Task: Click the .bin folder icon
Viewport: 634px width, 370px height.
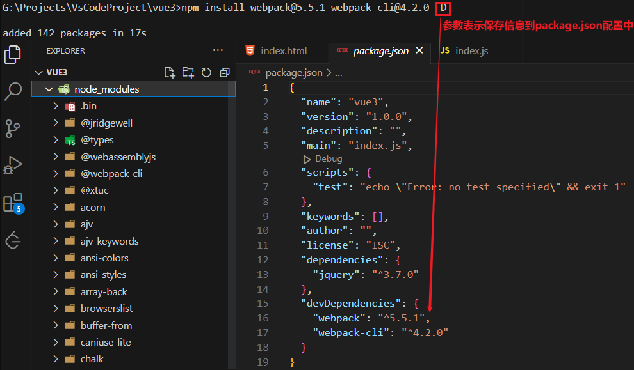Action: point(70,106)
